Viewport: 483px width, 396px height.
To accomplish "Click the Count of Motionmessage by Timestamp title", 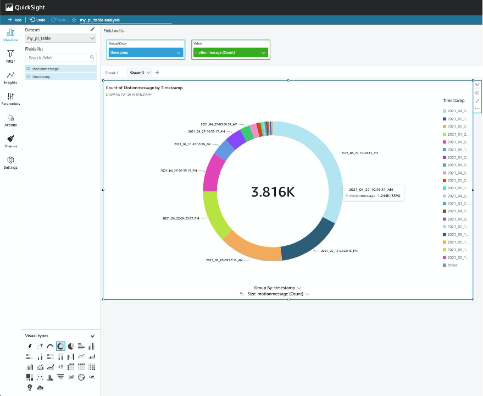I will tap(144, 87).
